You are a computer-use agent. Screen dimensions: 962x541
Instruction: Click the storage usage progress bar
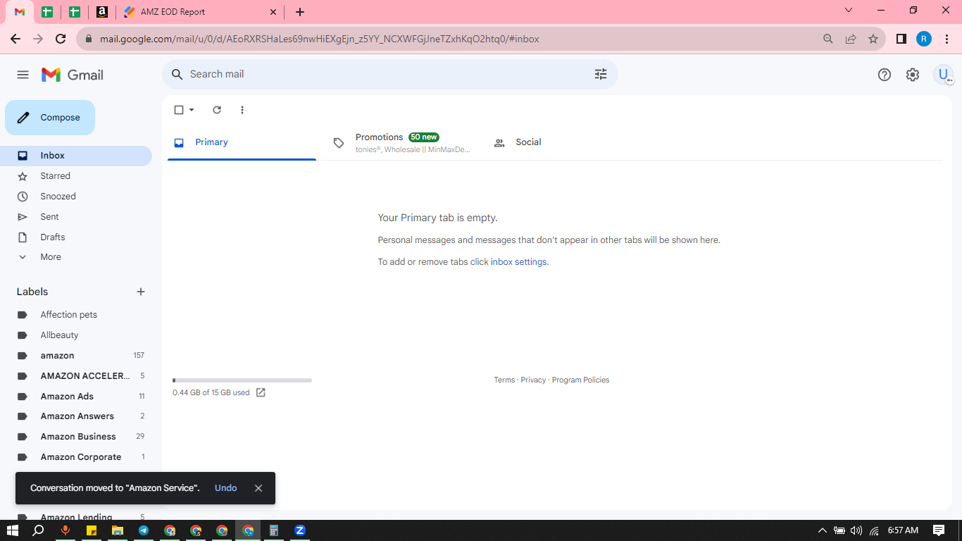pyautogui.click(x=242, y=380)
